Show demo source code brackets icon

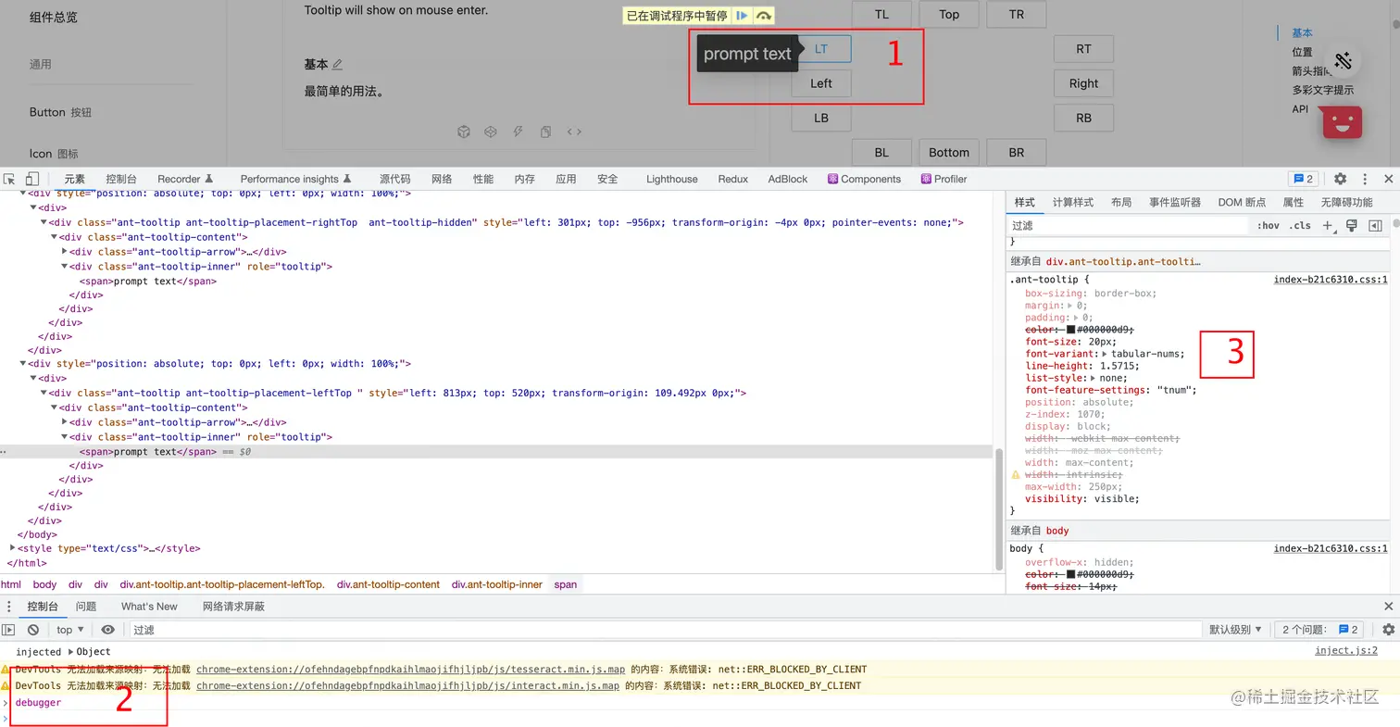tap(574, 132)
